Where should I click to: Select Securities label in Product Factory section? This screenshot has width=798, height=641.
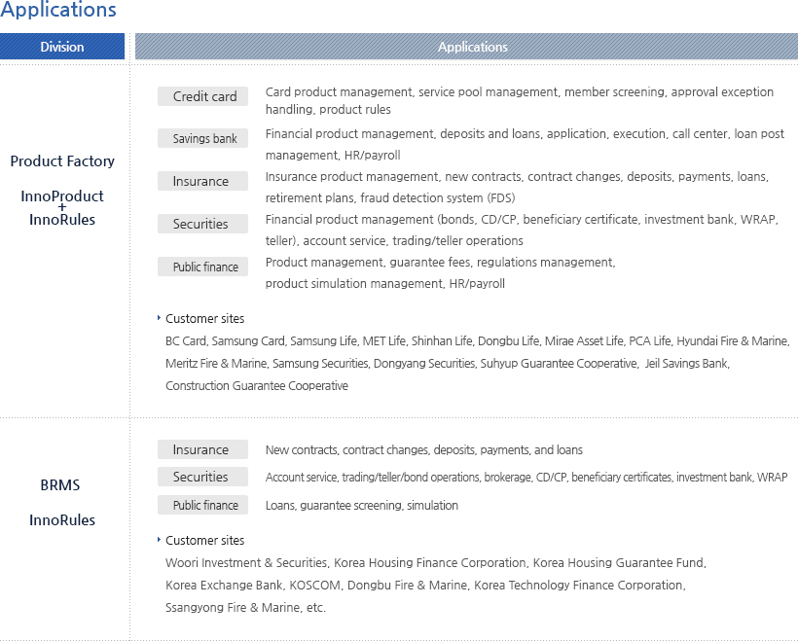click(x=203, y=224)
